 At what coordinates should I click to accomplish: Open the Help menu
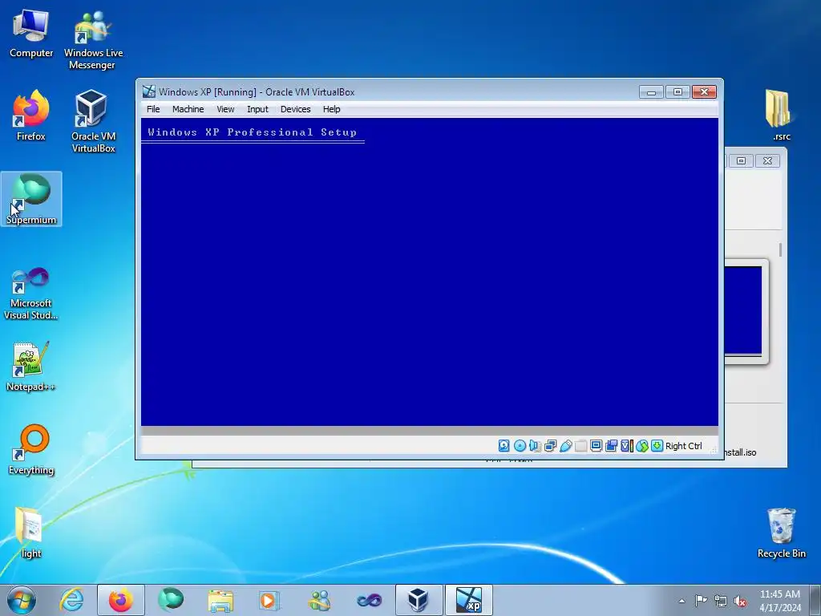click(x=331, y=109)
